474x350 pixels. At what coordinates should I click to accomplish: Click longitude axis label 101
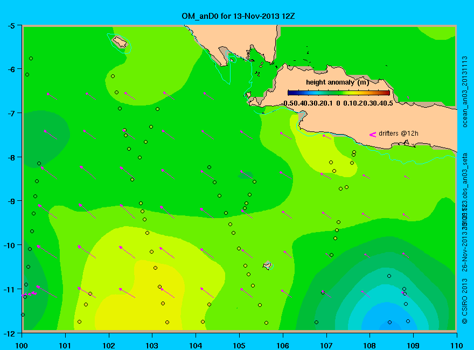point(65,346)
